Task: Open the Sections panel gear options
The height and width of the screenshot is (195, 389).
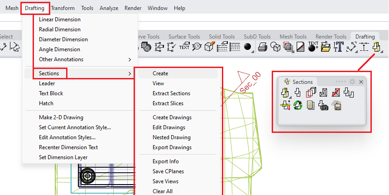Action: tap(352, 82)
